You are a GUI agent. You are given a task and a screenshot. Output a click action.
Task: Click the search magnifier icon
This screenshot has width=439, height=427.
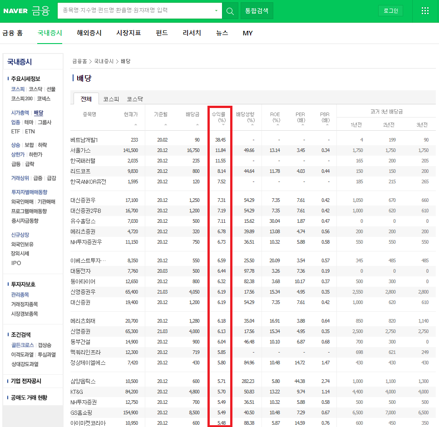coord(230,11)
